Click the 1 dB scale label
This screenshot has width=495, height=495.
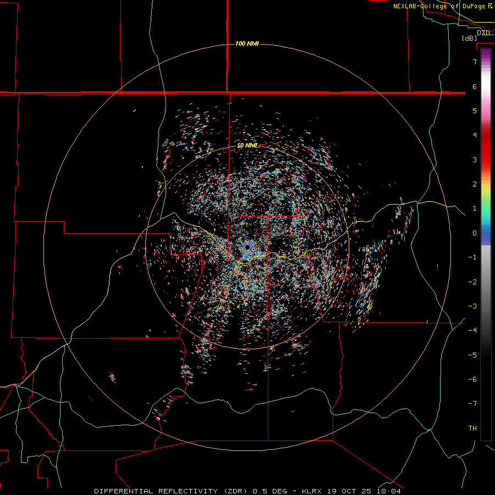pos(475,208)
